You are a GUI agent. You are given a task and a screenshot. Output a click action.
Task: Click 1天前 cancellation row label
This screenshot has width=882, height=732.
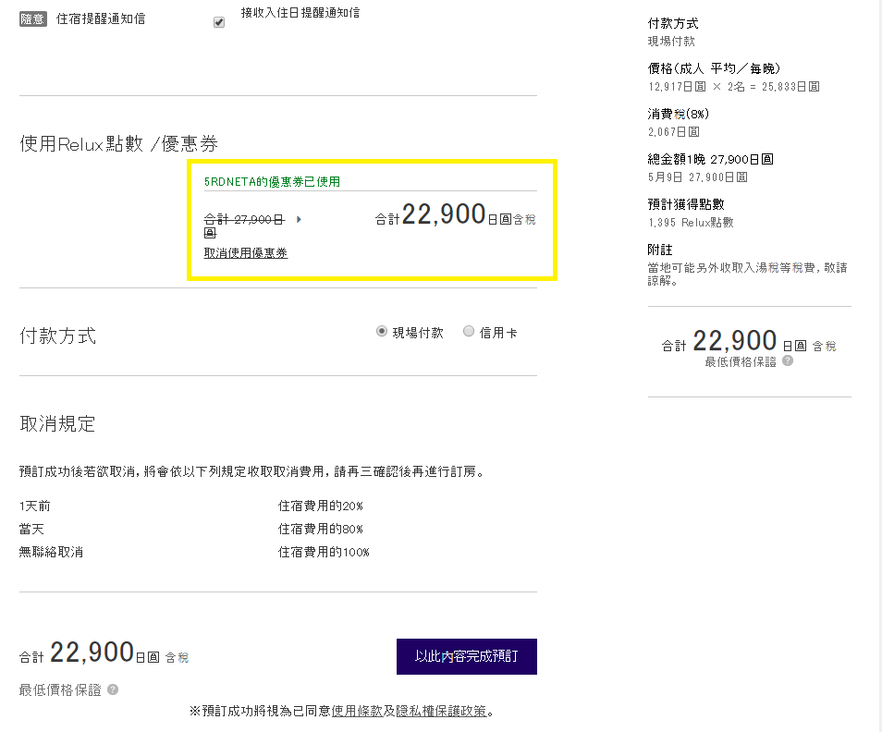pyautogui.click(x=35, y=506)
